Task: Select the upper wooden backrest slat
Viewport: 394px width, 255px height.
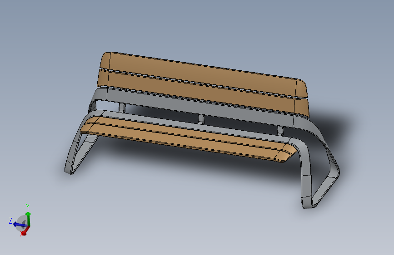Action: [x=204, y=74]
